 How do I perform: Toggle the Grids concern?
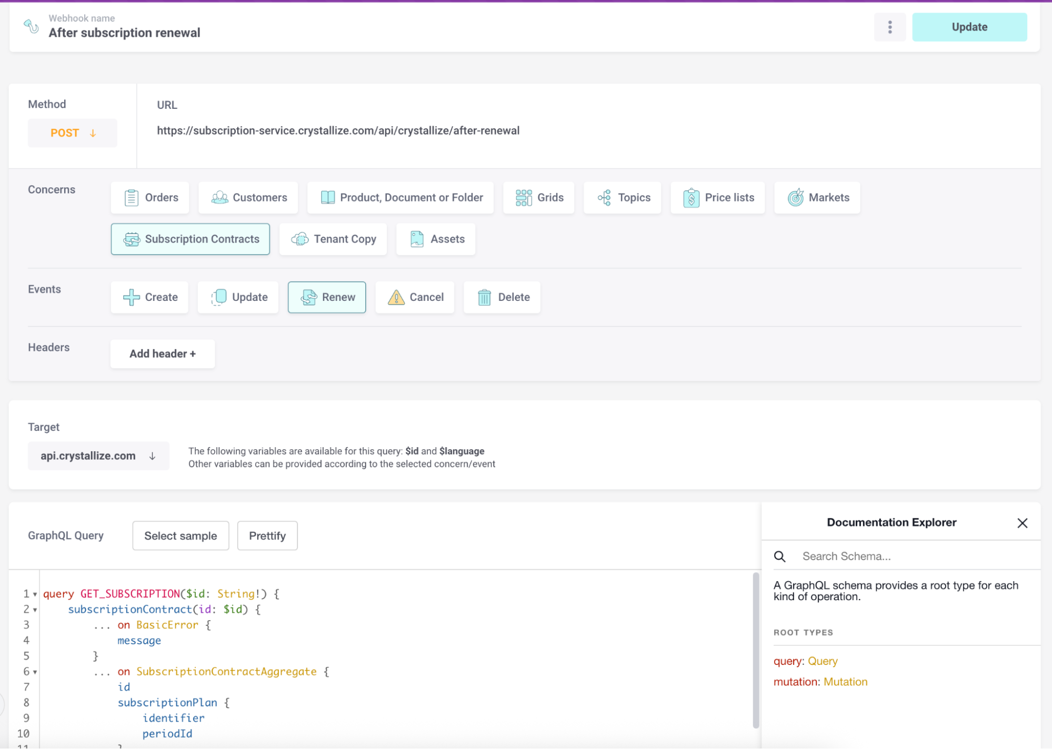click(x=538, y=197)
